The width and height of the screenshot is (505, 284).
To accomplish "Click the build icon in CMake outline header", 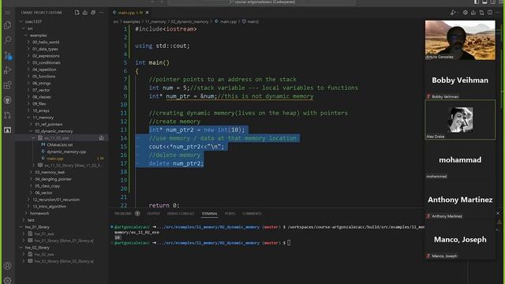I will [85, 13].
